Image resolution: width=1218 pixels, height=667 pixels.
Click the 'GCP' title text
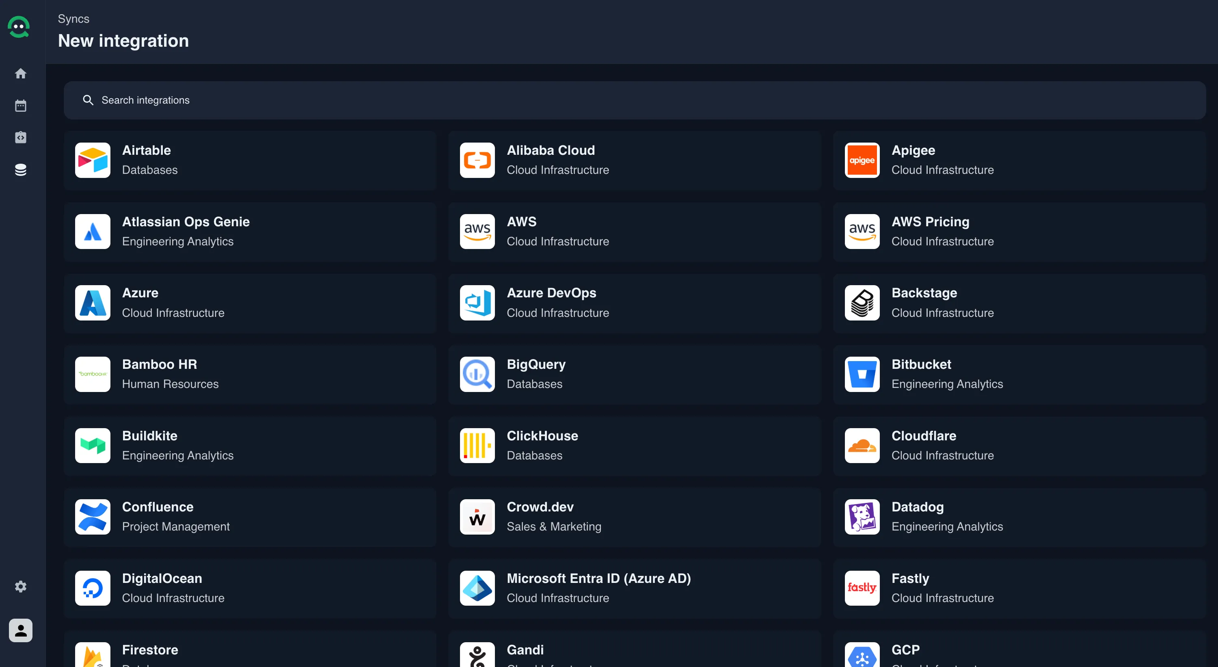pos(905,650)
